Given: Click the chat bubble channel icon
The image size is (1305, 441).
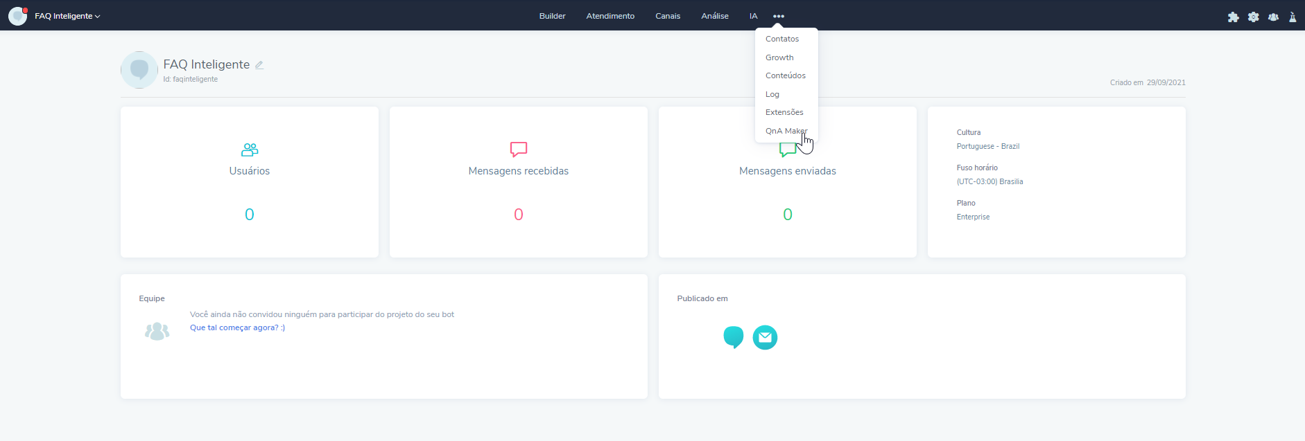Looking at the screenshot, I should pyautogui.click(x=733, y=337).
